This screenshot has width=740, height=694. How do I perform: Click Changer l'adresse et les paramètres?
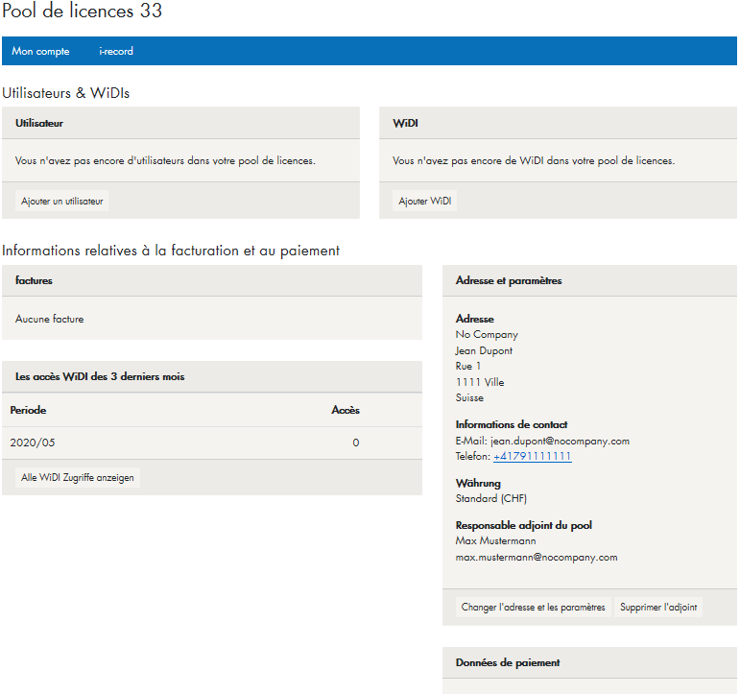(533, 608)
